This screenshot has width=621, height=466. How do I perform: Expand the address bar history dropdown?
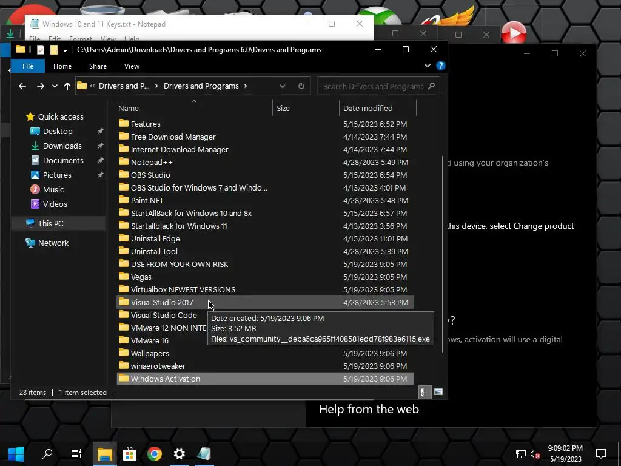283,86
